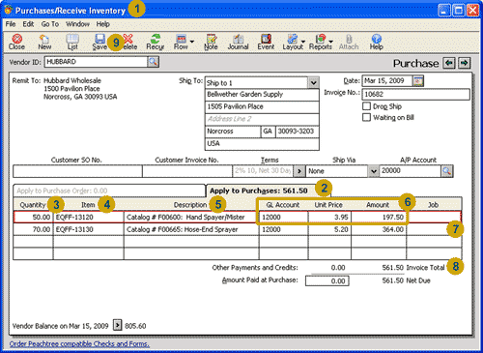Open the Window menu
483x353 pixels.
pos(77,24)
